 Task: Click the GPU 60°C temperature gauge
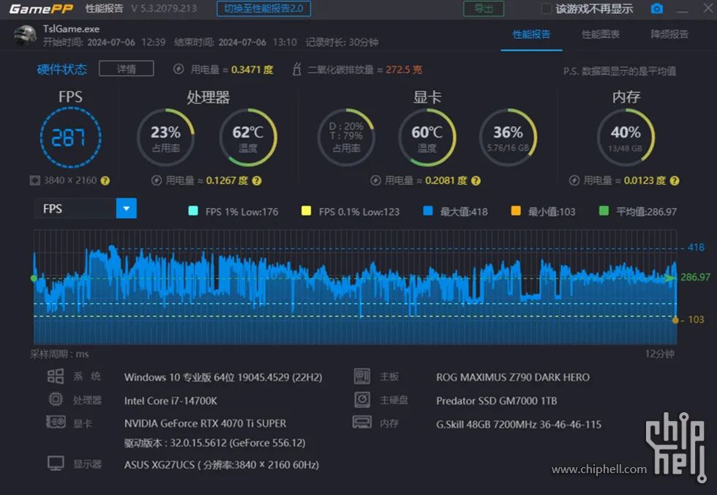(x=427, y=137)
